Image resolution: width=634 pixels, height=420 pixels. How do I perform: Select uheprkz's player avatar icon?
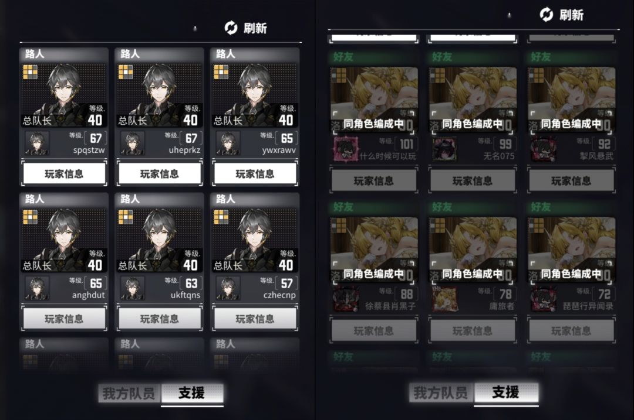133,143
